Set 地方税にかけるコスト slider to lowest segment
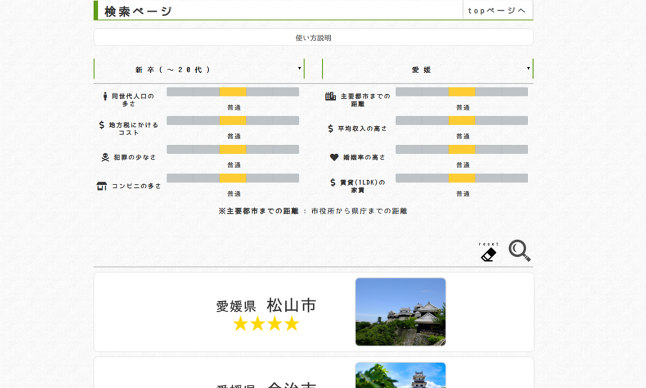Screen dimensions: 646x388 [180, 120]
